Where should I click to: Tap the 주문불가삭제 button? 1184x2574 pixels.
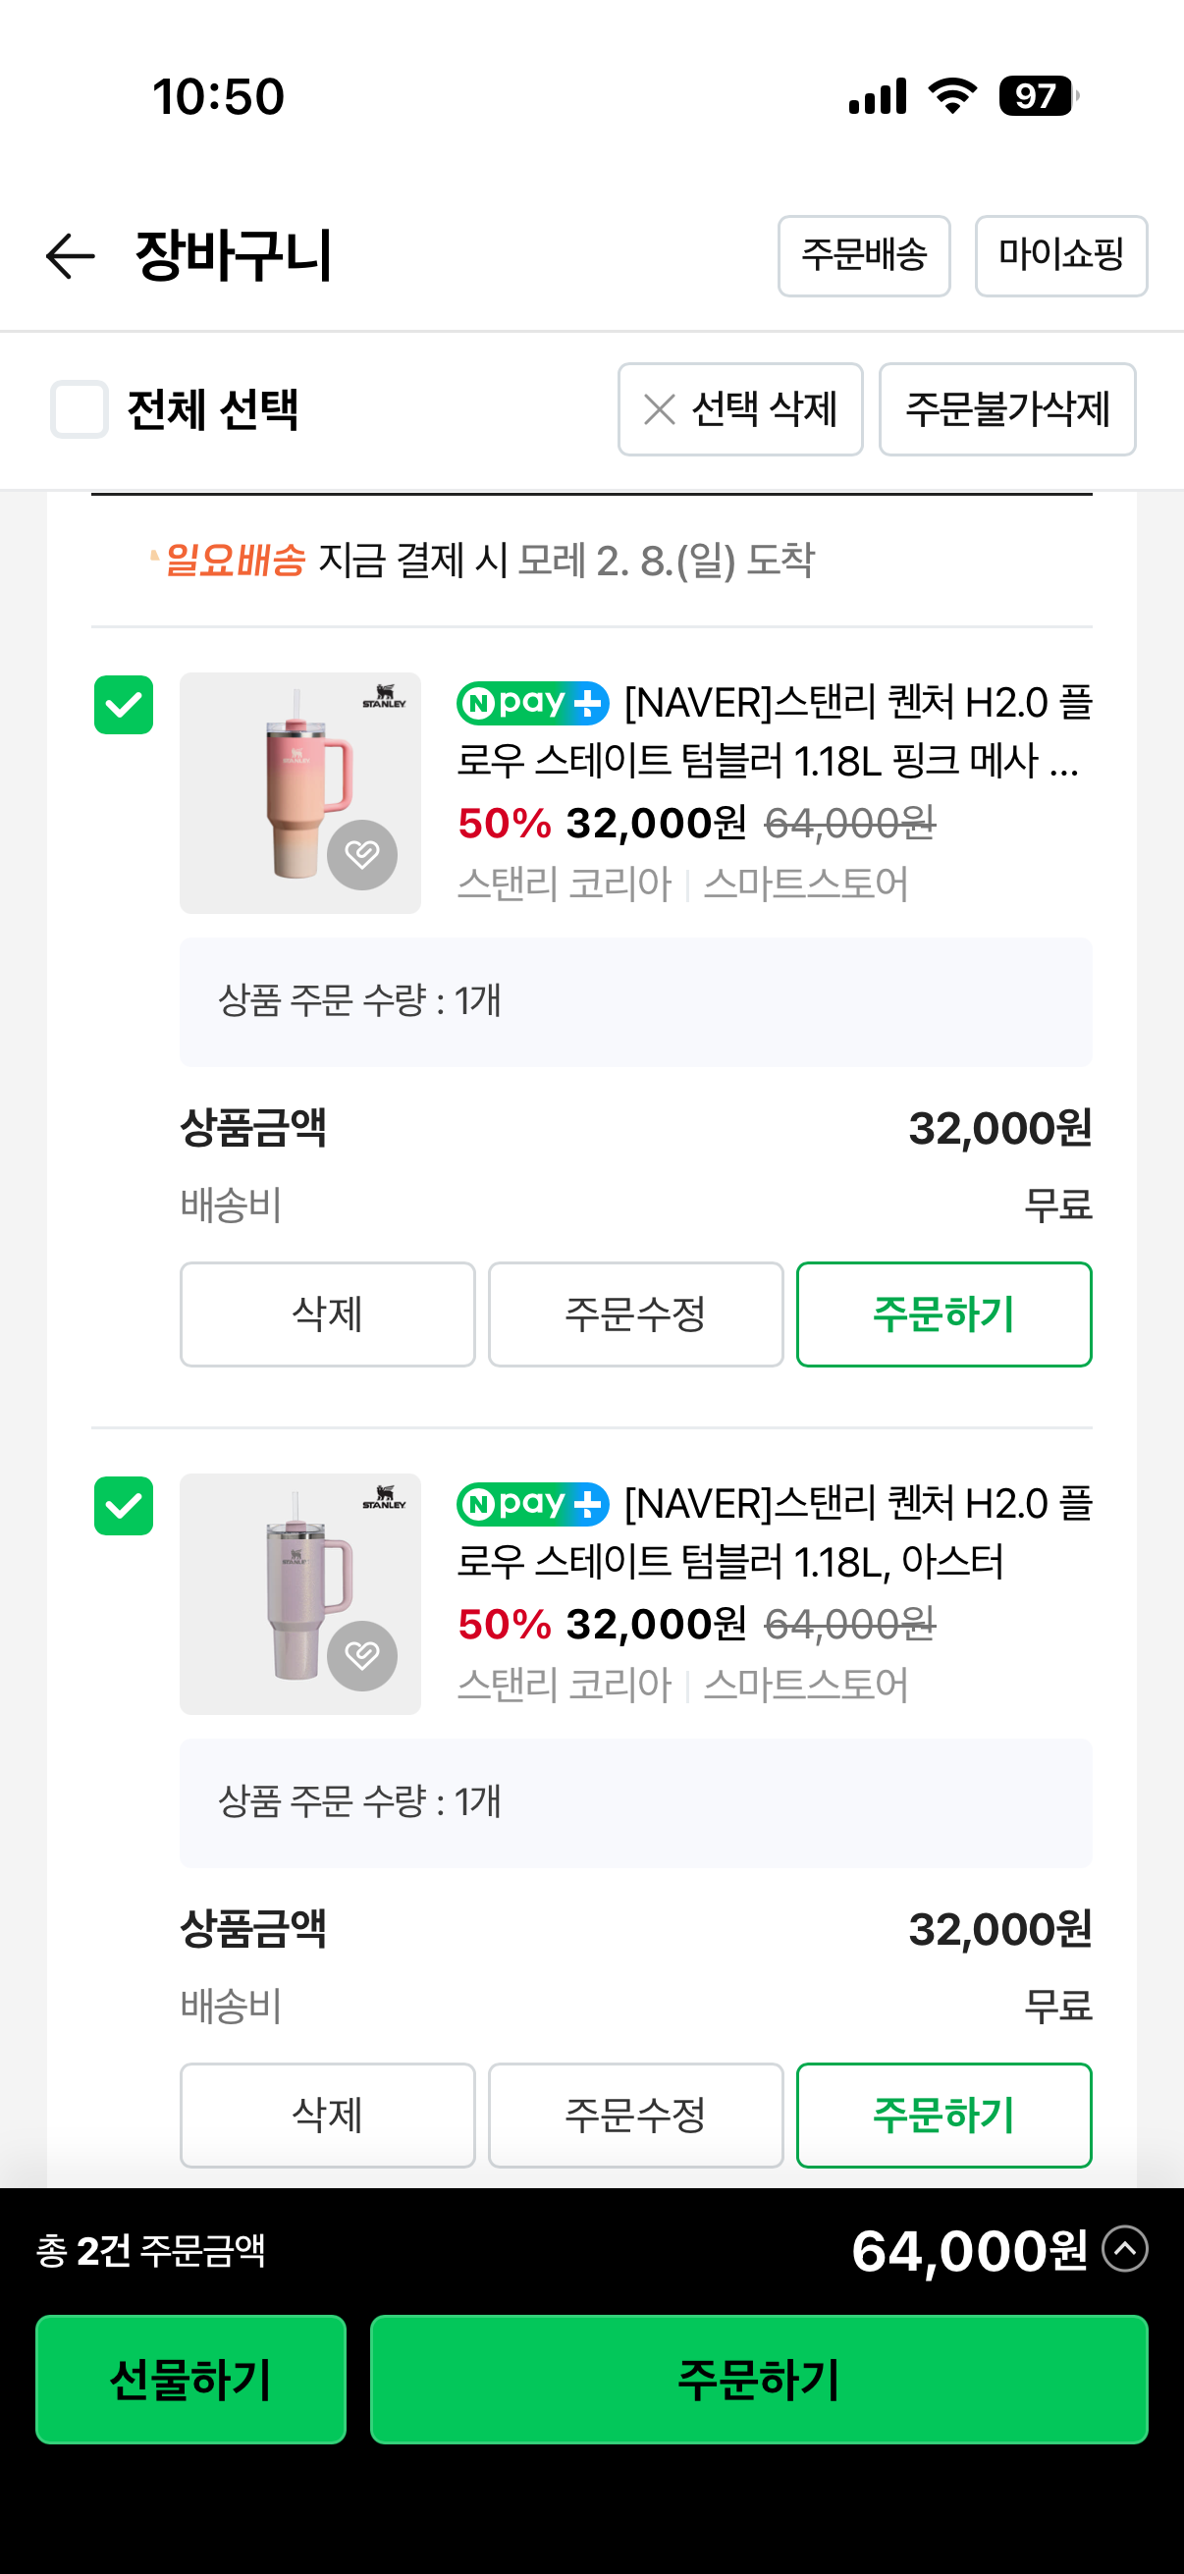click(x=1006, y=409)
